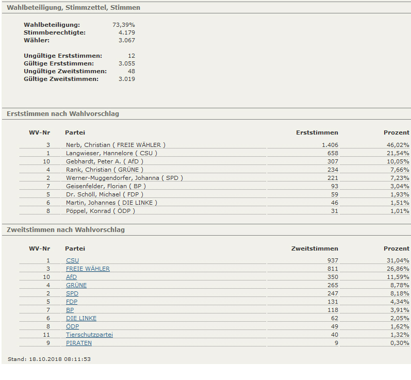Click the Zweitstimmen percentage 4,34%

(400, 302)
